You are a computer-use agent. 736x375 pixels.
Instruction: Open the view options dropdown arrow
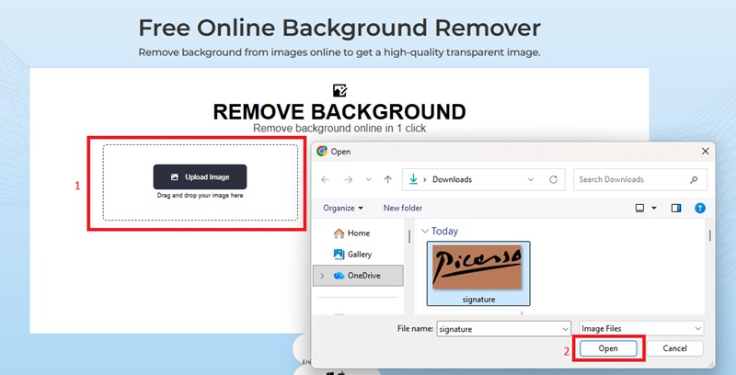tap(654, 208)
